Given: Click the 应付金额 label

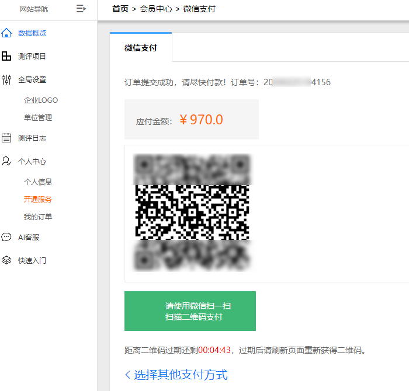Looking at the screenshot, I should [x=154, y=121].
